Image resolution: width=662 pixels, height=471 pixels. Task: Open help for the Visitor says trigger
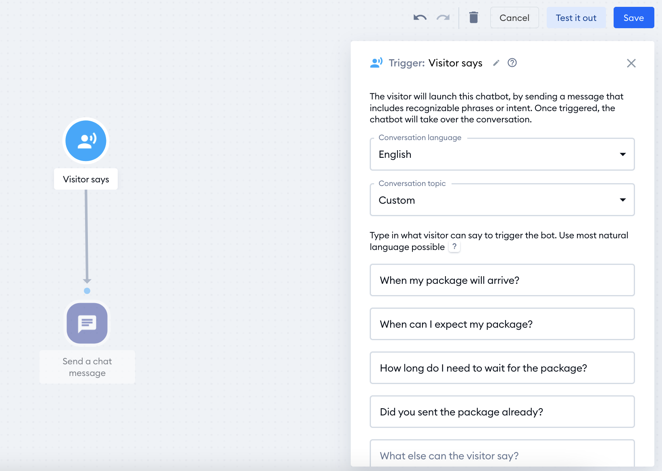point(512,63)
